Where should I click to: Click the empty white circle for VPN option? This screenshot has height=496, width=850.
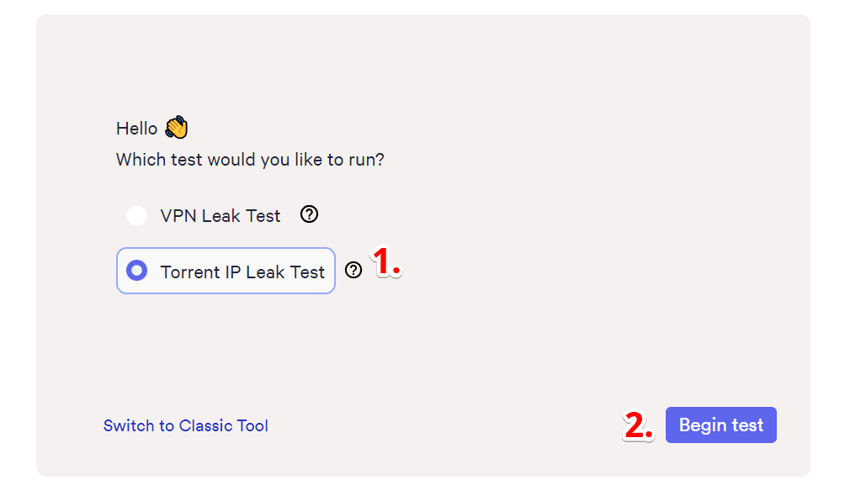pyautogui.click(x=136, y=215)
